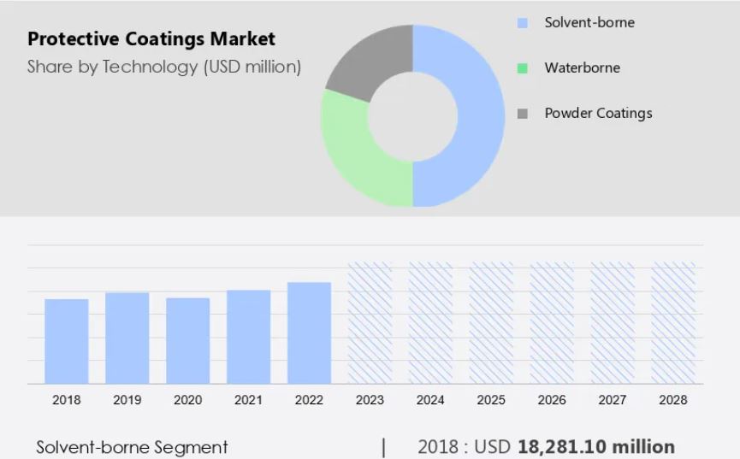This screenshot has width=740, height=459.
Task: Click the blue Solvent-borne legend swatch
Action: pyautogui.click(x=523, y=23)
